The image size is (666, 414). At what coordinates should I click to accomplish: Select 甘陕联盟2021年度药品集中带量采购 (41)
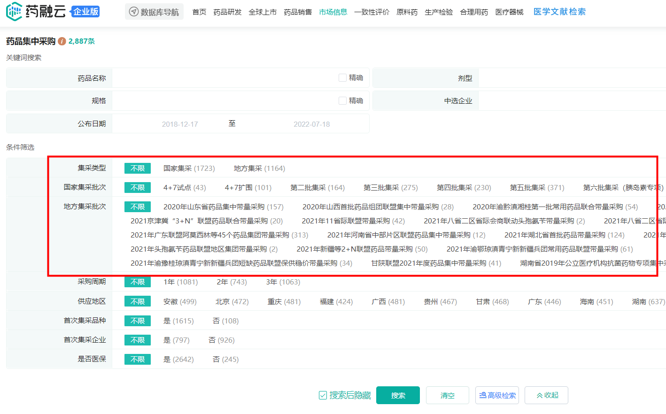click(436, 263)
